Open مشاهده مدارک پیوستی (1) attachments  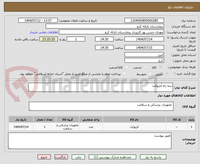pos(112,157)
